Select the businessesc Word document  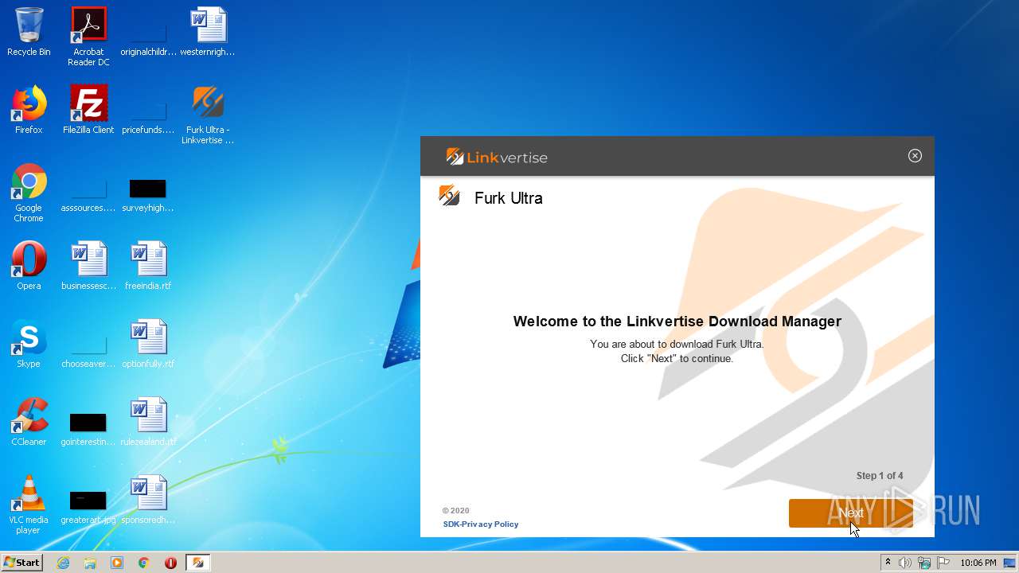88,266
